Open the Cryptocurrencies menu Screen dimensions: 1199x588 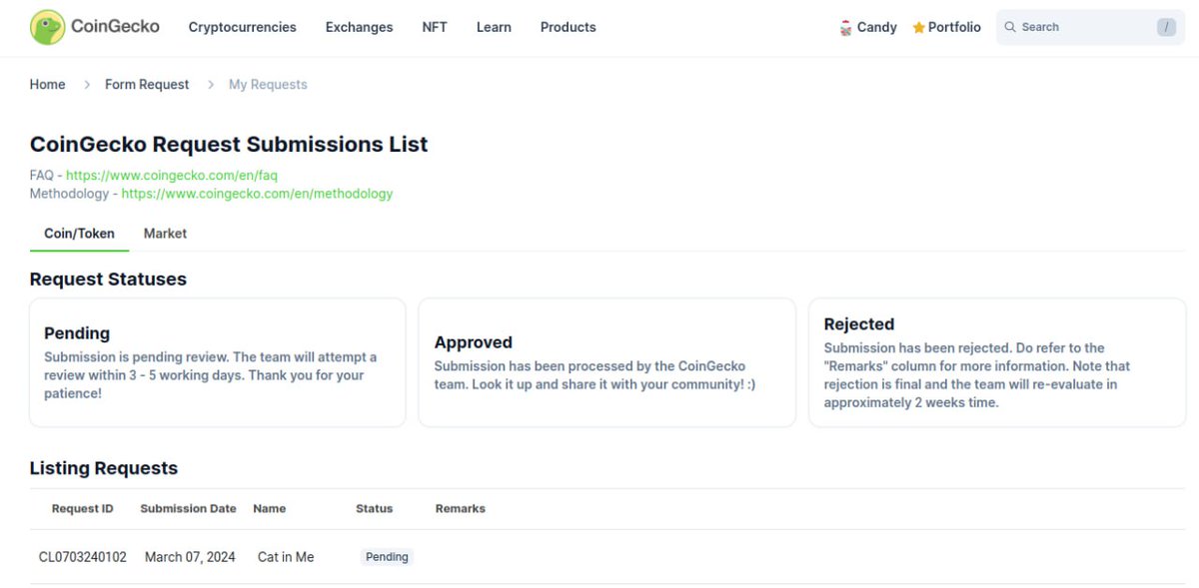pyautogui.click(x=243, y=27)
